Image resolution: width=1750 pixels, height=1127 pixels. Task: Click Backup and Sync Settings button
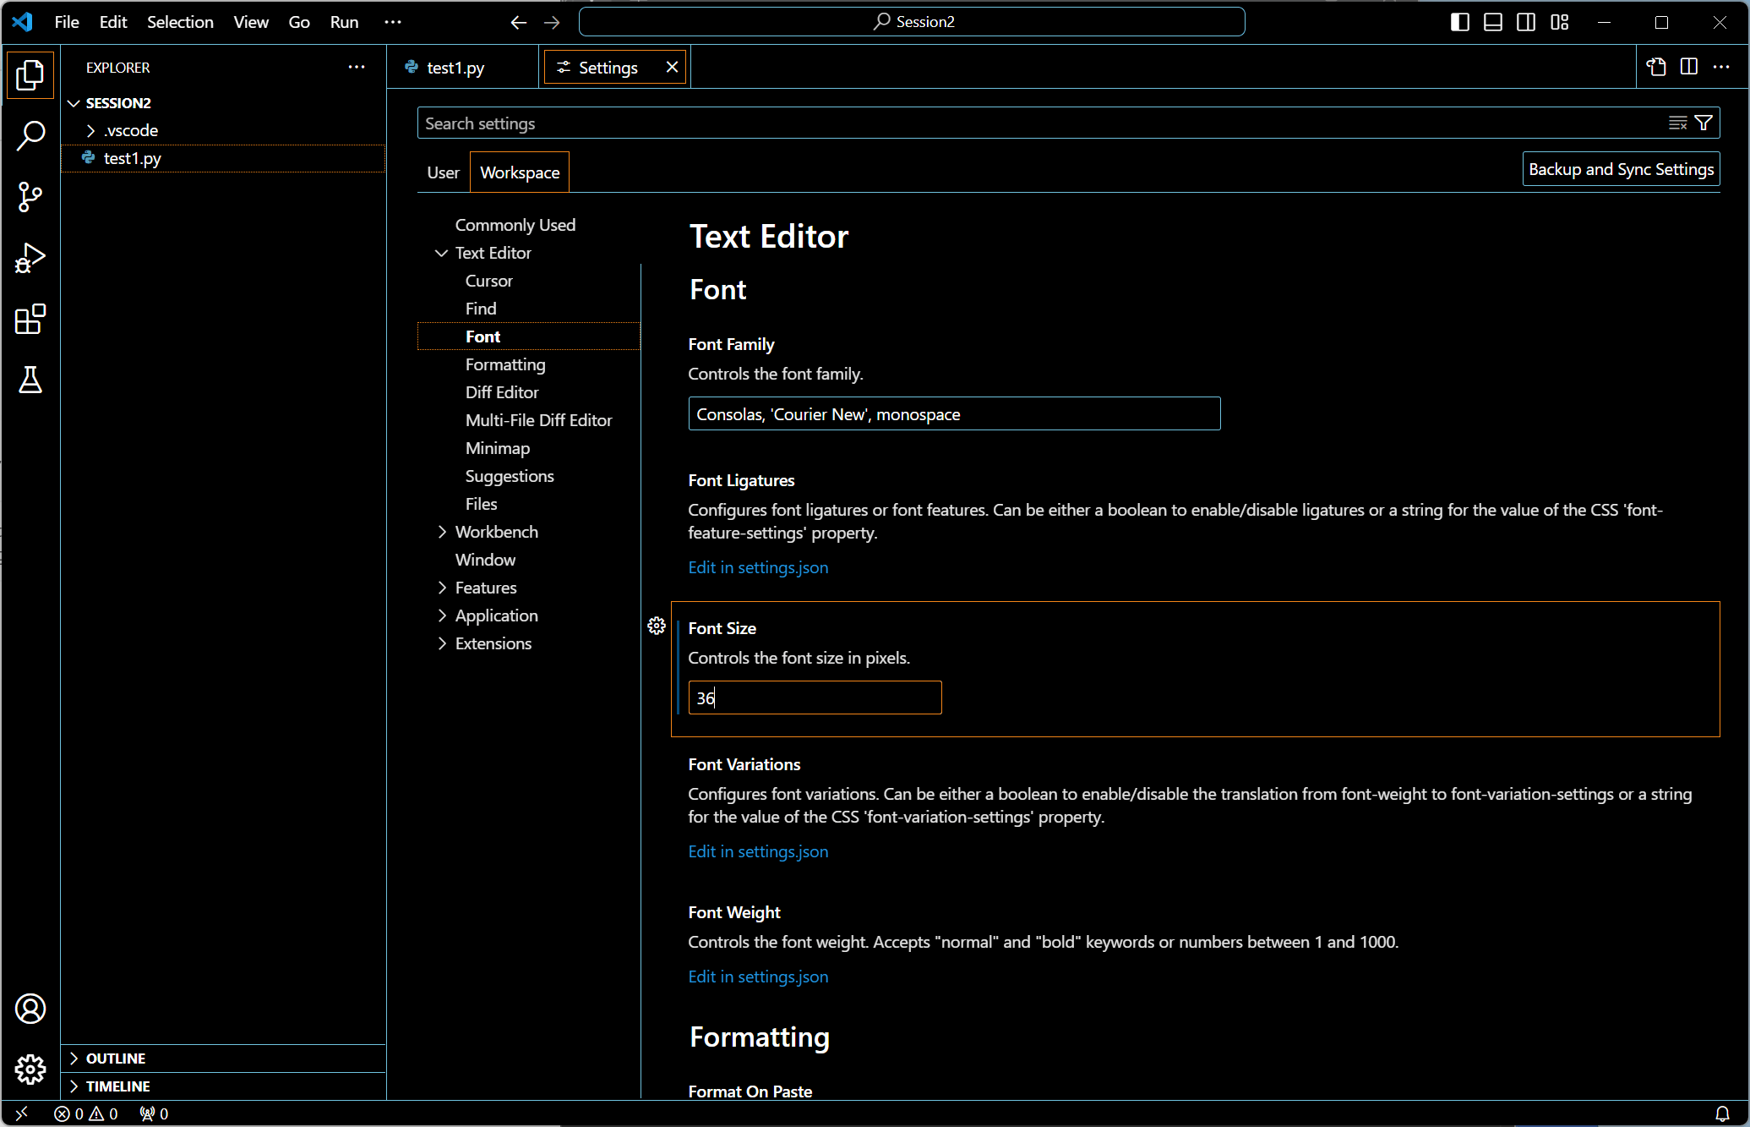click(x=1621, y=169)
